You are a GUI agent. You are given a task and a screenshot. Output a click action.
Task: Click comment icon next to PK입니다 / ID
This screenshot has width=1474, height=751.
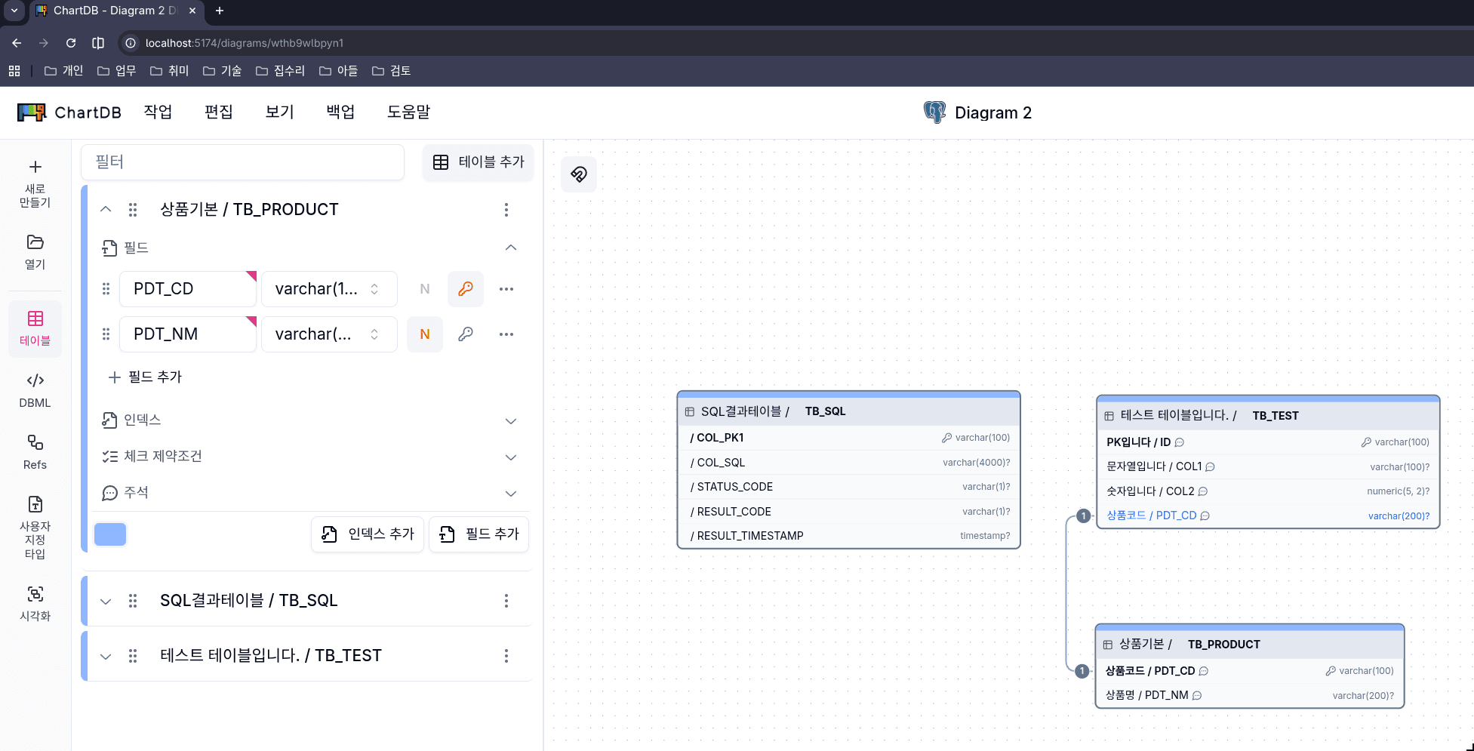[x=1180, y=442]
